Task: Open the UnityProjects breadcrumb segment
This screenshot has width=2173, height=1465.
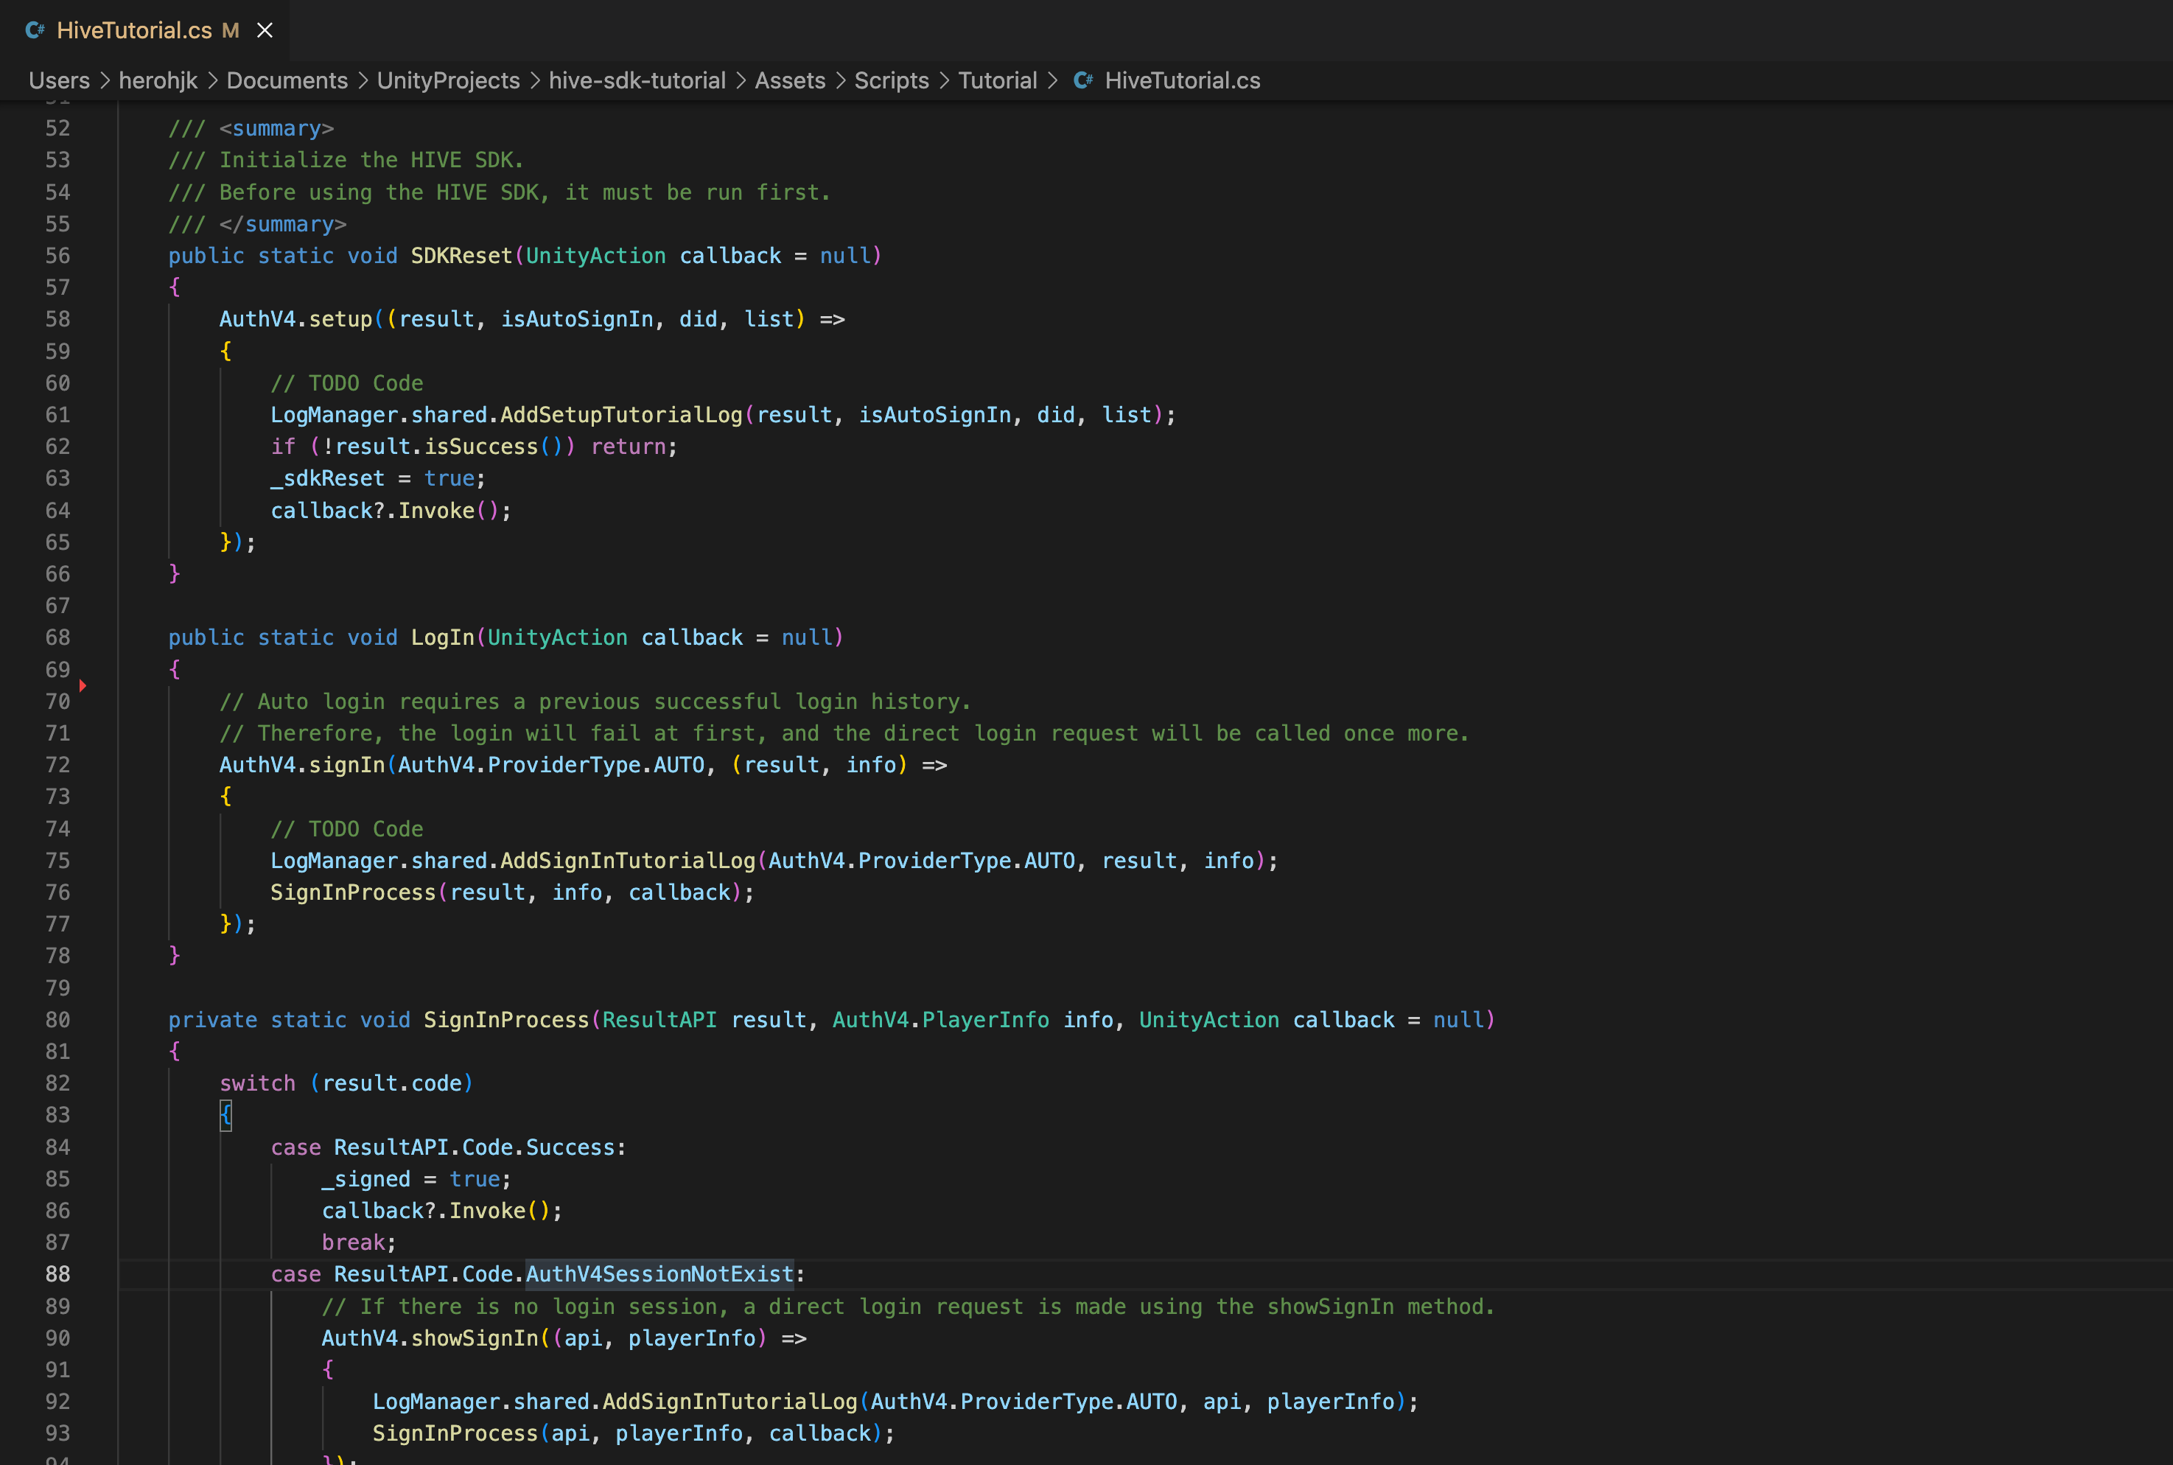Action: click(x=449, y=80)
